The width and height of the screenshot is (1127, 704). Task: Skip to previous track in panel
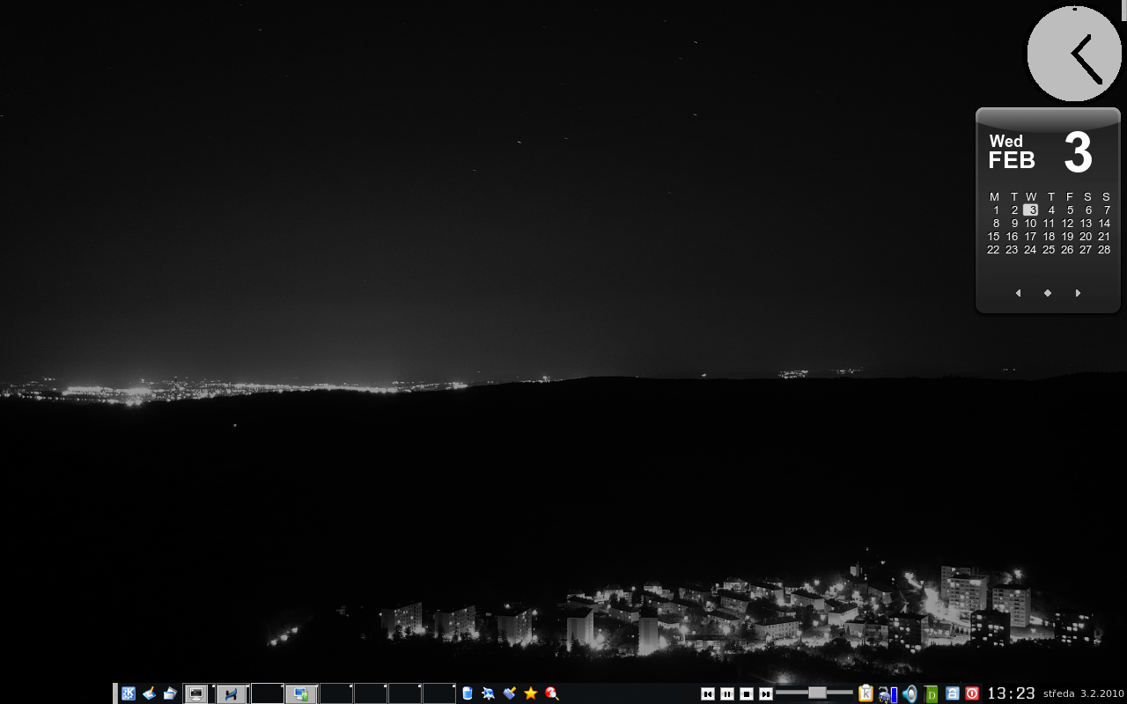click(708, 693)
